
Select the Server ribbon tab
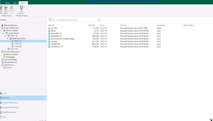pyautogui.click(x=23, y=3)
